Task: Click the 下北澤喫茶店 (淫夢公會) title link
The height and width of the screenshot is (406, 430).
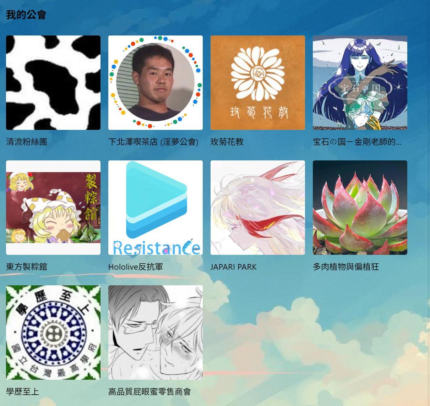Action: click(x=153, y=142)
